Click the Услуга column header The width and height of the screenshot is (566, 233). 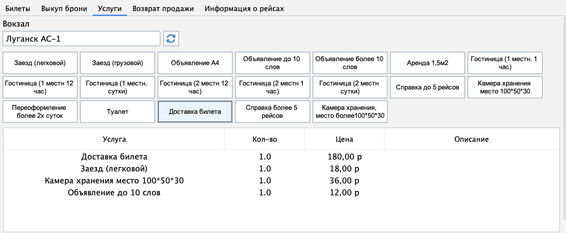(x=114, y=139)
